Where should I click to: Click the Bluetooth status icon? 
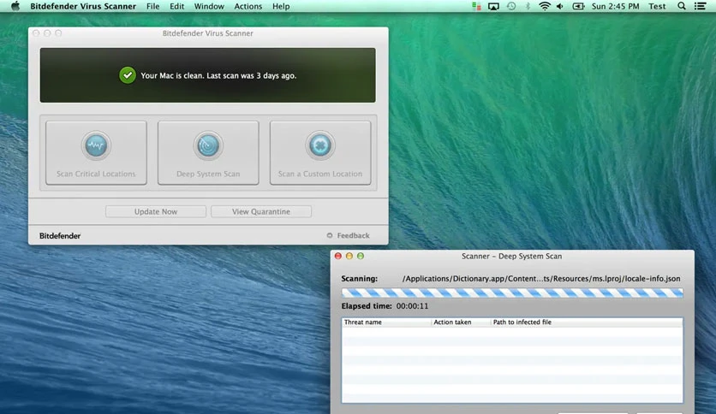528,6
